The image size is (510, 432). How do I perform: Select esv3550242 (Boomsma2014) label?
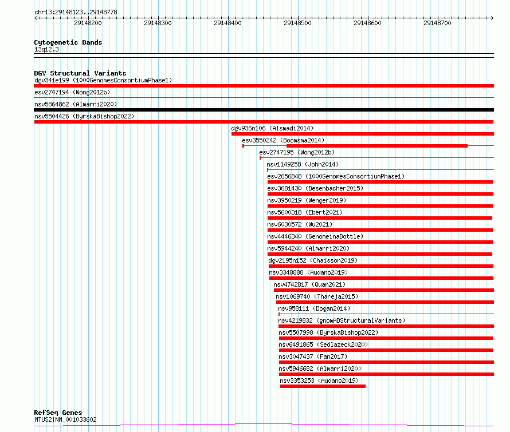coord(283,140)
